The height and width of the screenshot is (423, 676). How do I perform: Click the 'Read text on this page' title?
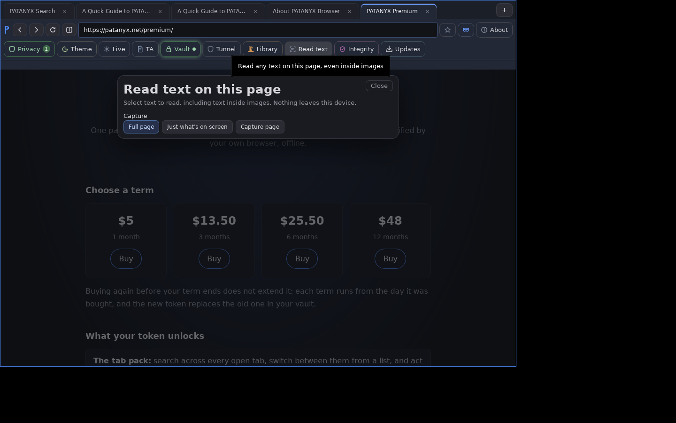coord(202,89)
